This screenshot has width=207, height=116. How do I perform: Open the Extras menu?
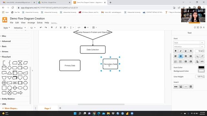40,23
